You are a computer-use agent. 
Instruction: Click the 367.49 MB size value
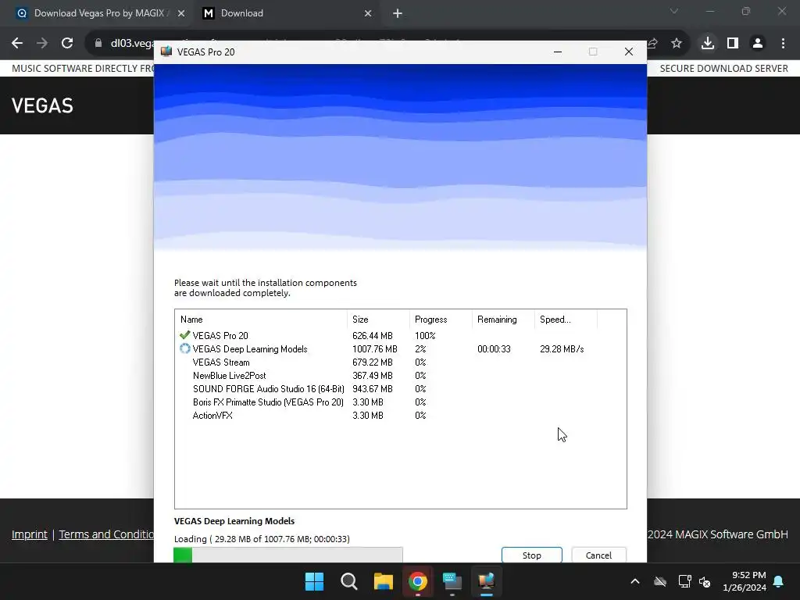[373, 376]
